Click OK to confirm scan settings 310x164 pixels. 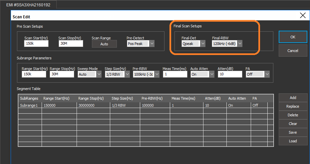[x=293, y=37]
